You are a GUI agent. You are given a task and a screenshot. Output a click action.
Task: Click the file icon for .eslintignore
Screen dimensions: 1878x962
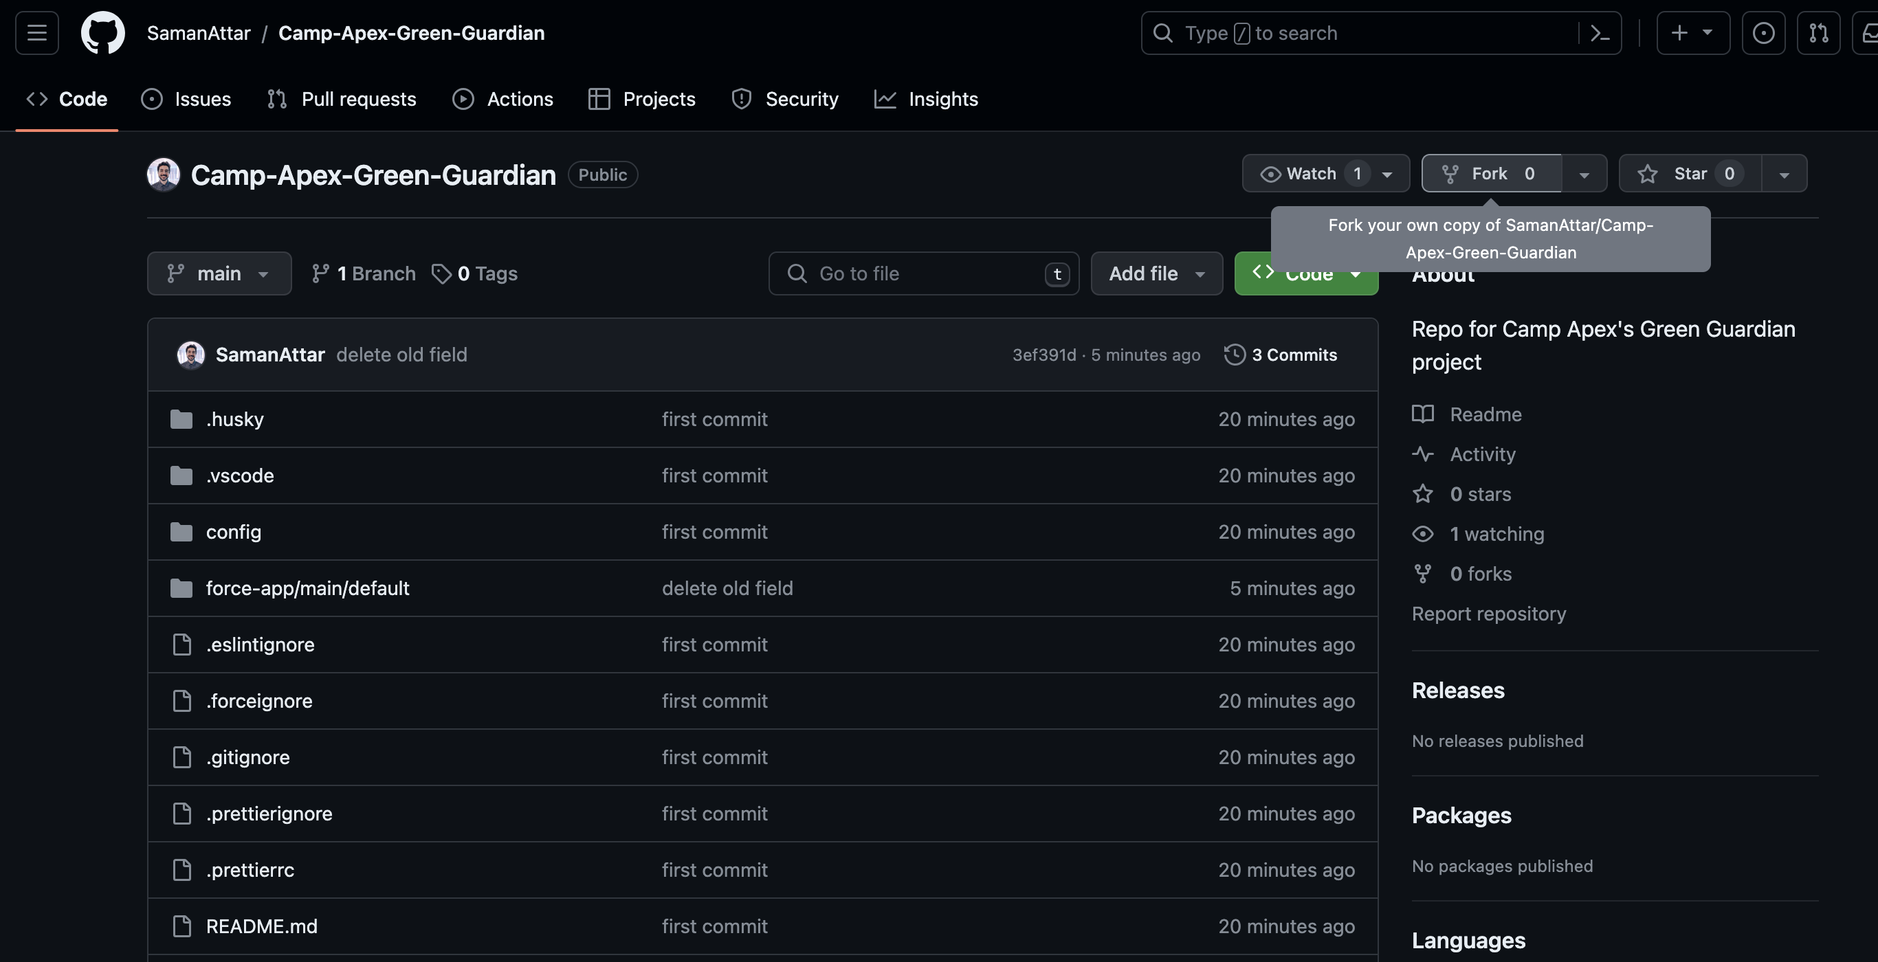tap(181, 645)
